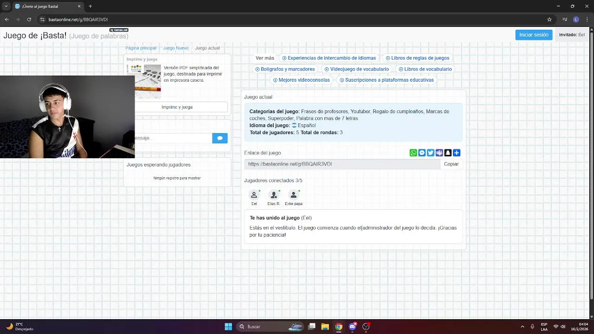Share game link via WhatsApp icon
Viewport: 594px width, 334px height.
coord(413,153)
